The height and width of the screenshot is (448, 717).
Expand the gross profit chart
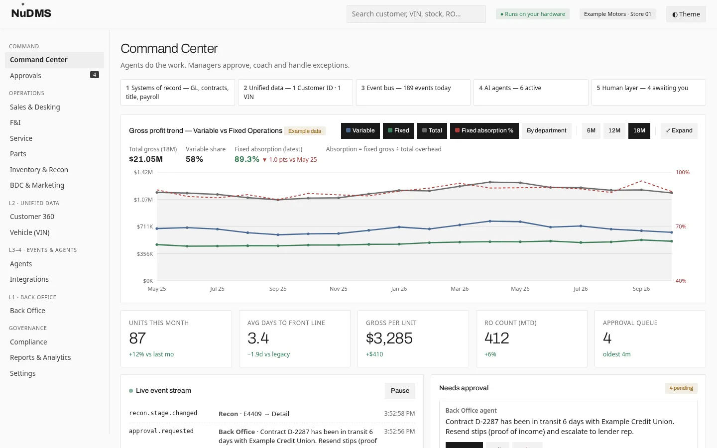click(679, 130)
